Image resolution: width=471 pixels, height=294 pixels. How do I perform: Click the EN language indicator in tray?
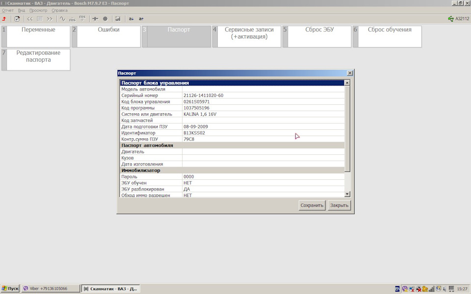(397, 289)
